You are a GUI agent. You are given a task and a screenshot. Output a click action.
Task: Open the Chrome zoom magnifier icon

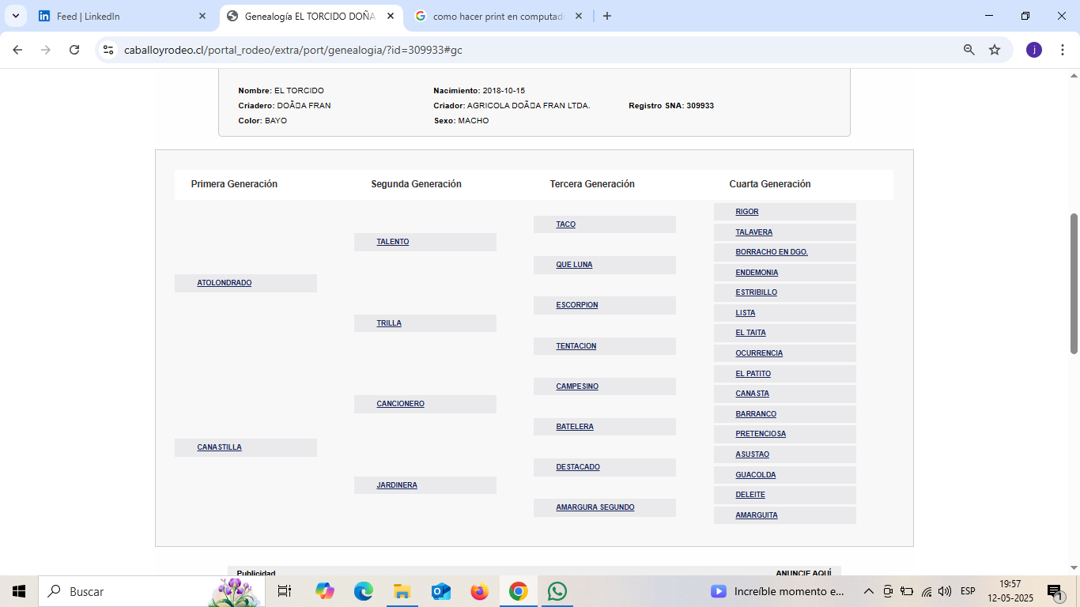click(x=969, y=50)
